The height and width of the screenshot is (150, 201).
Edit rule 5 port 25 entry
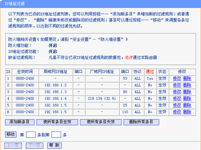(177, 105)
